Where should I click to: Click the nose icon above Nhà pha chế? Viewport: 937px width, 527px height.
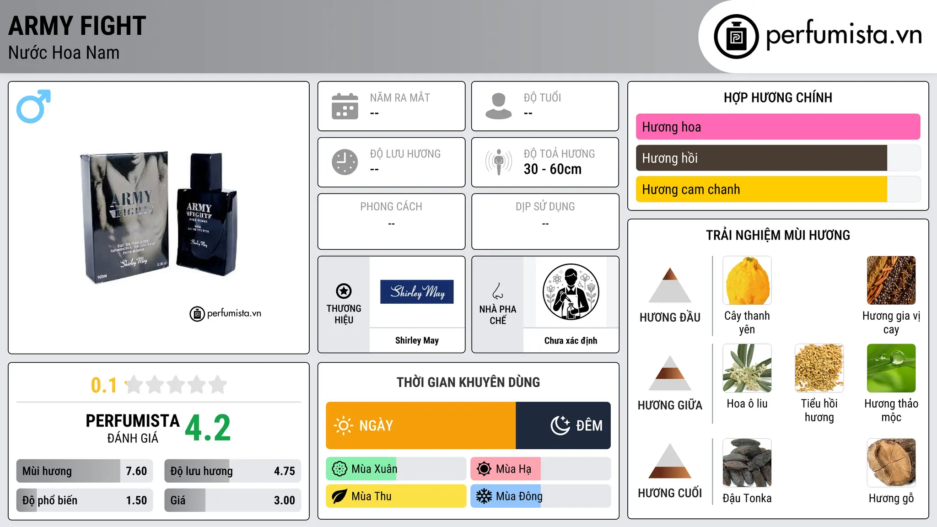click(498, 291)
